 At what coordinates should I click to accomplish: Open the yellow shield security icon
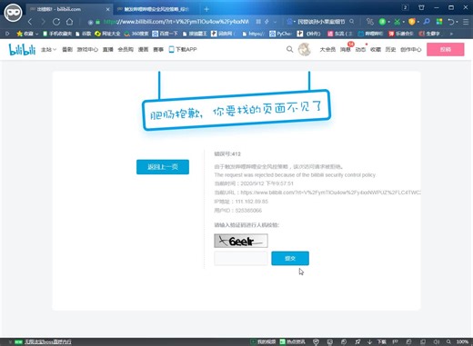point(411,22)
